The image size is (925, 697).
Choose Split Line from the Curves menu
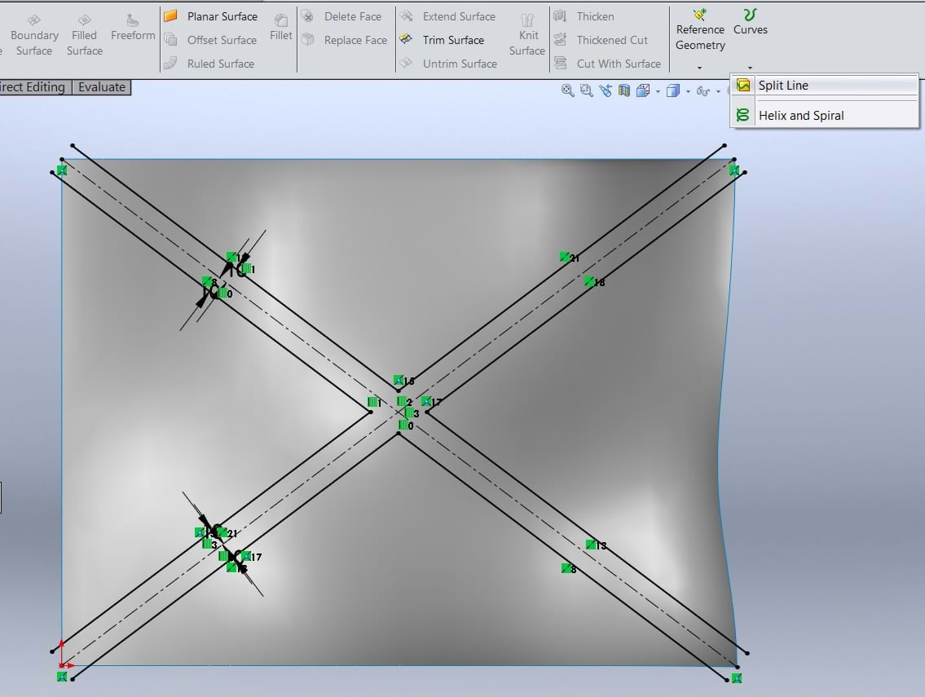pos(783,86)
